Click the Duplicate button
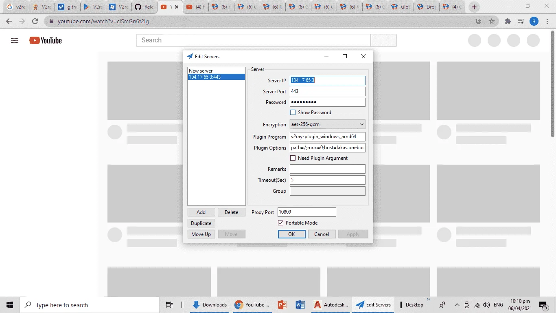The width and height of the screenshot is (556, 313). coord(201,223)
